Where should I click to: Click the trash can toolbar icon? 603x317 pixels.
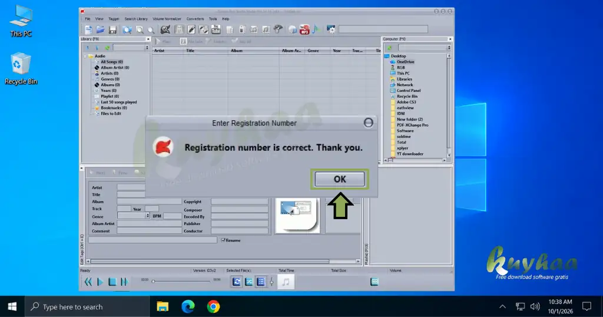(230, 29)
